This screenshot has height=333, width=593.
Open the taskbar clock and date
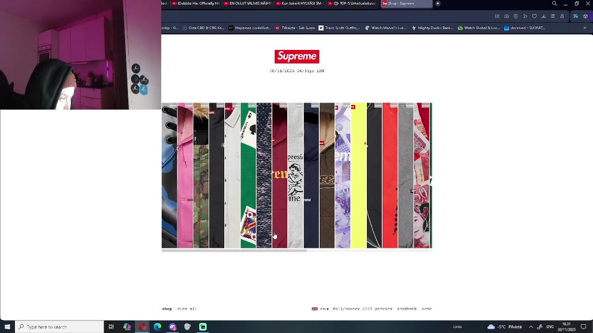[x=567, y=327]
